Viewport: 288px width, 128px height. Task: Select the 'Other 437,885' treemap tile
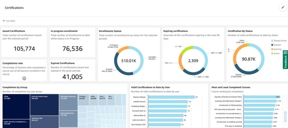pyautogui.click(x=16, y=106)
